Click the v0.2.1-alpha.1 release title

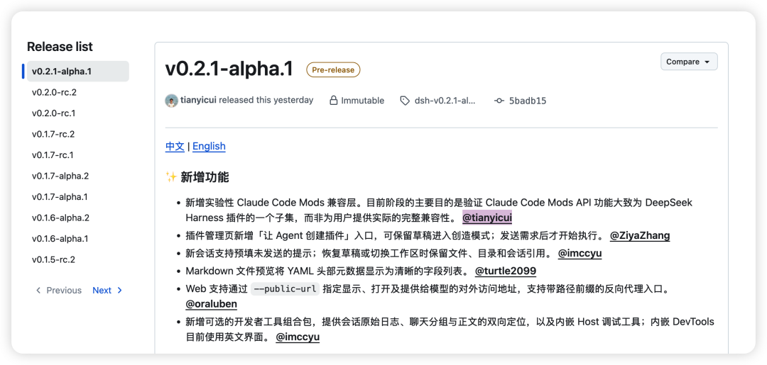tap(229, 69)
